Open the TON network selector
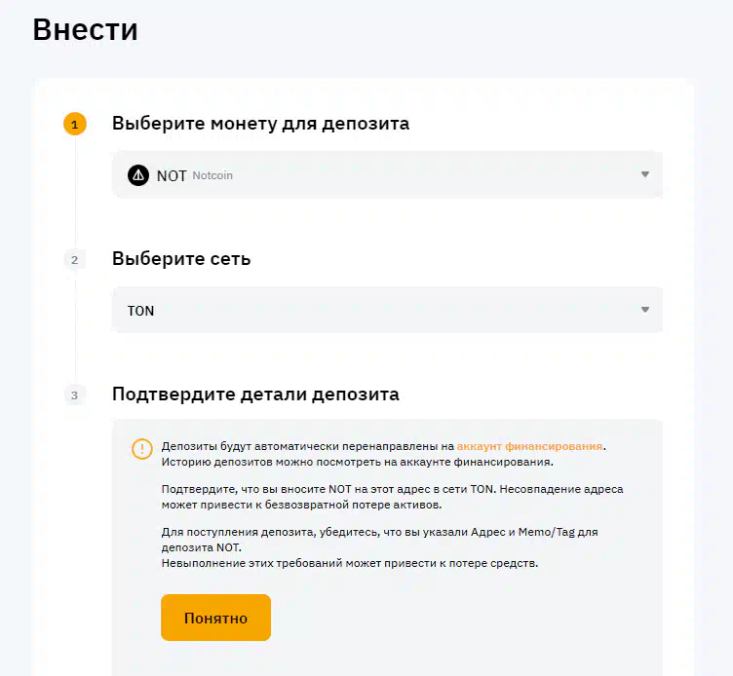This screenshot has width=733, height=676. (x=387, y=310)
